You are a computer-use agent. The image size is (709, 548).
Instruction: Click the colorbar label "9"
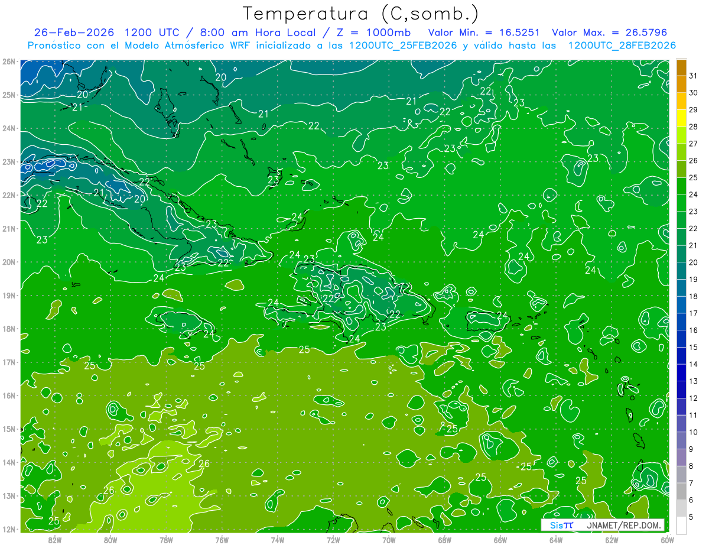click(692, 449)
